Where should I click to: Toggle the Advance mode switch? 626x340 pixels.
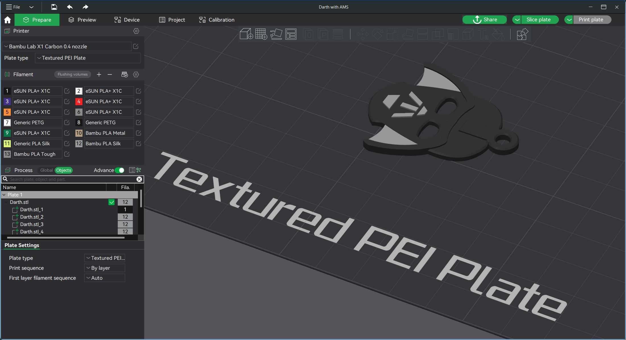[120, 170]
